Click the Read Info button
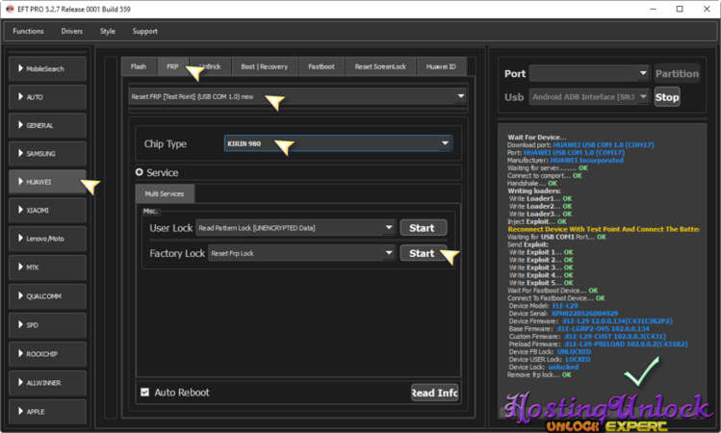The height and width of the screenshot is (433, 721). pyautogui.click(x=434, y=393)
